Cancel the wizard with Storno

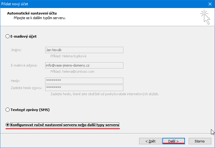tap(200, 141)
